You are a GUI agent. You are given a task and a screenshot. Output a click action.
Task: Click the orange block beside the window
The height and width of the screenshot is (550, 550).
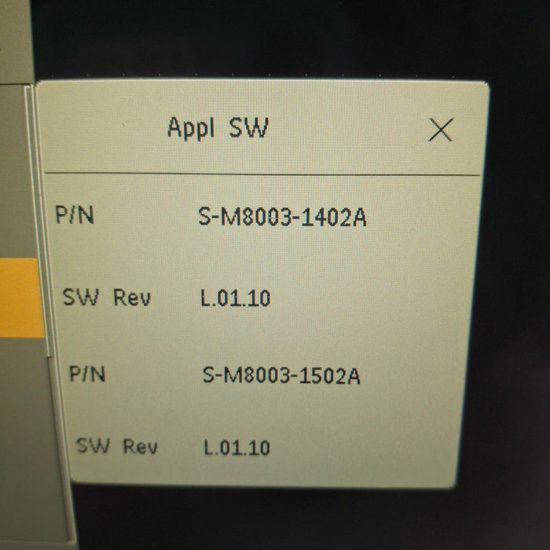(x=20, y=298)
